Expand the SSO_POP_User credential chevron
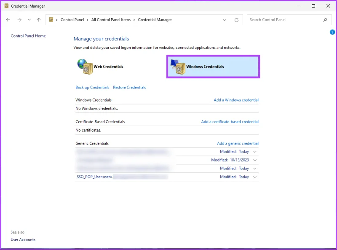The height and width of the screenshot is (250, 337). coord(255,177)
